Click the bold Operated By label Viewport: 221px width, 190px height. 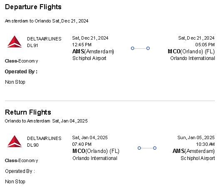pyautogui.click(x=21, y=72)
